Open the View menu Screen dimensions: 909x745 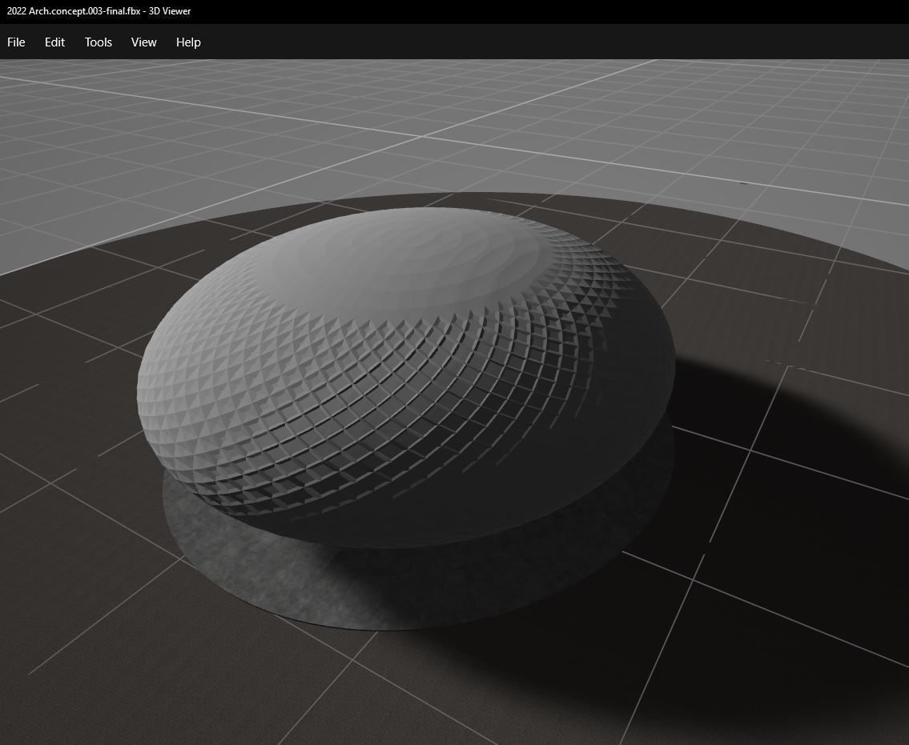tap(144, 42)
